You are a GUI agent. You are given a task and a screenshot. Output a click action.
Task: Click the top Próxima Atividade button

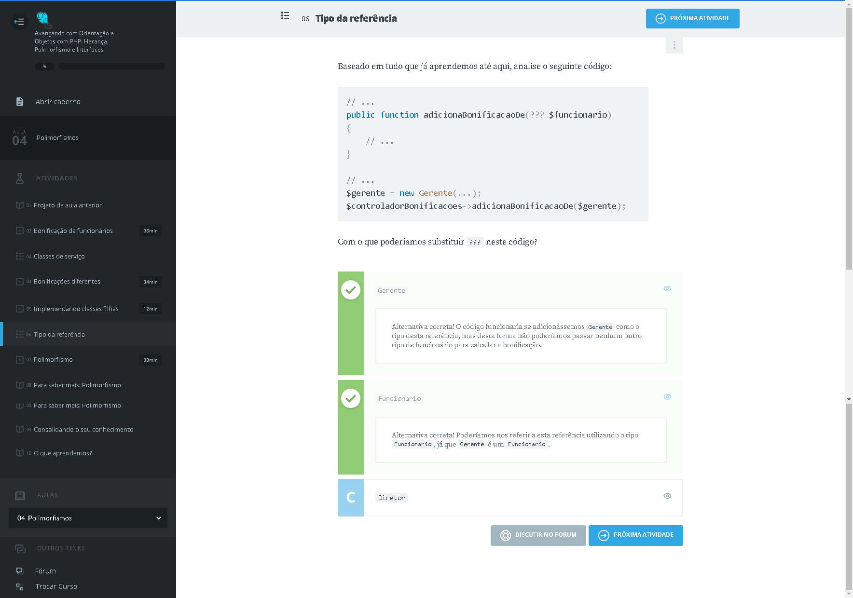click(x=692, y=18)
